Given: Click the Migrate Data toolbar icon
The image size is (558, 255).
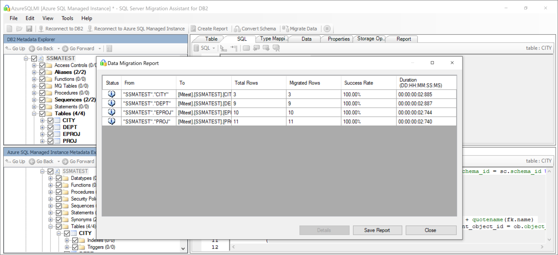Looking at the screenshot, I should coord(285,29).
